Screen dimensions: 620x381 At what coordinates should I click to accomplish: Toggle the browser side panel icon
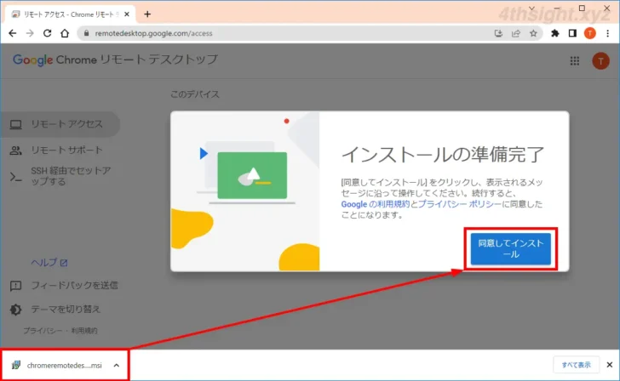[x=572, y=33]
